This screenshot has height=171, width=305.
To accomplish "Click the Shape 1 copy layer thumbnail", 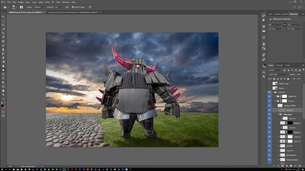I will (275, 84).
